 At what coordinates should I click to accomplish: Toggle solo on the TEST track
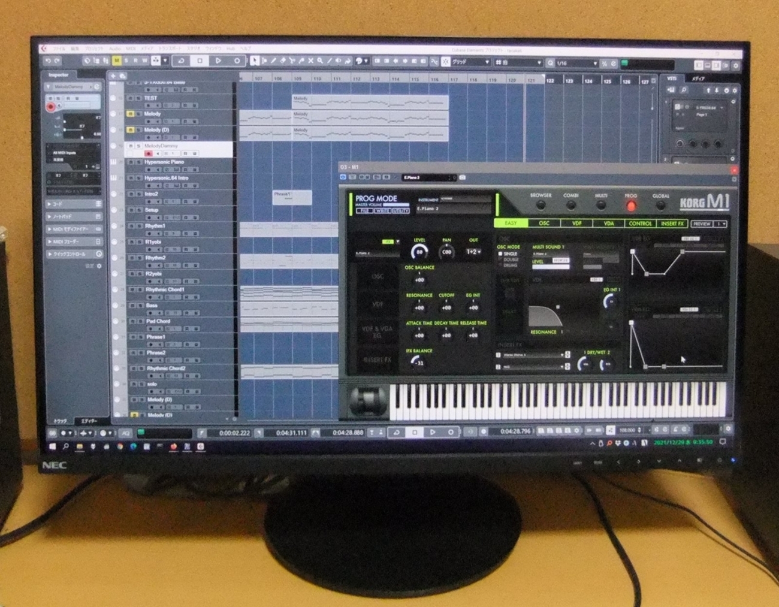pyautogui.click(x=138, y=98)
